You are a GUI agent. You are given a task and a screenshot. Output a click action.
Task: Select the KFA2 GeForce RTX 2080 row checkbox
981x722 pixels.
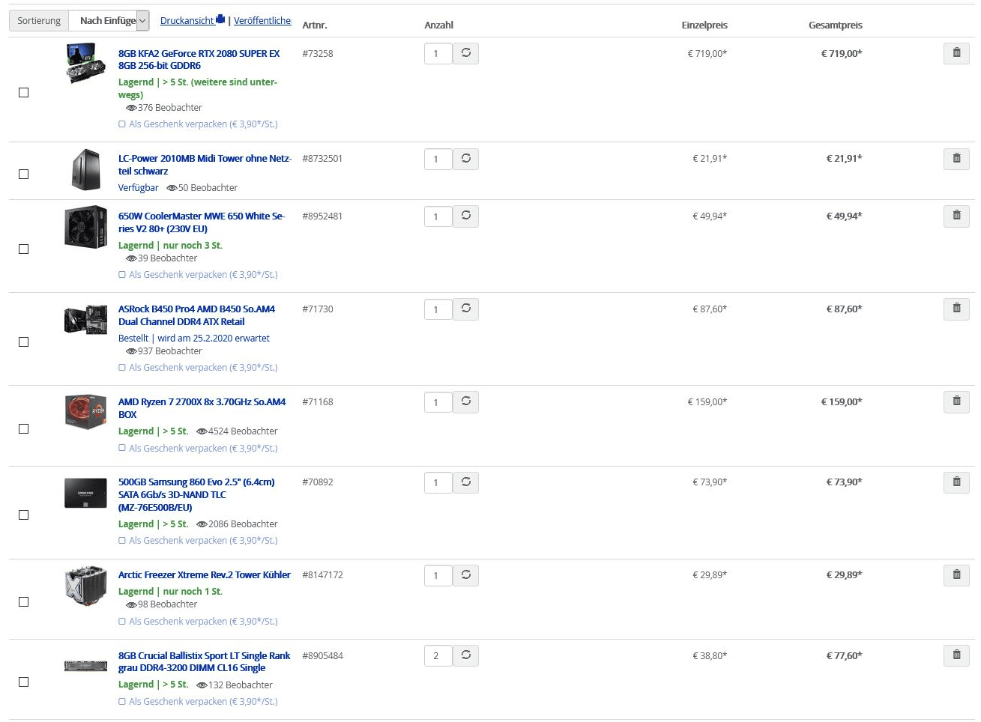point(23,93)
